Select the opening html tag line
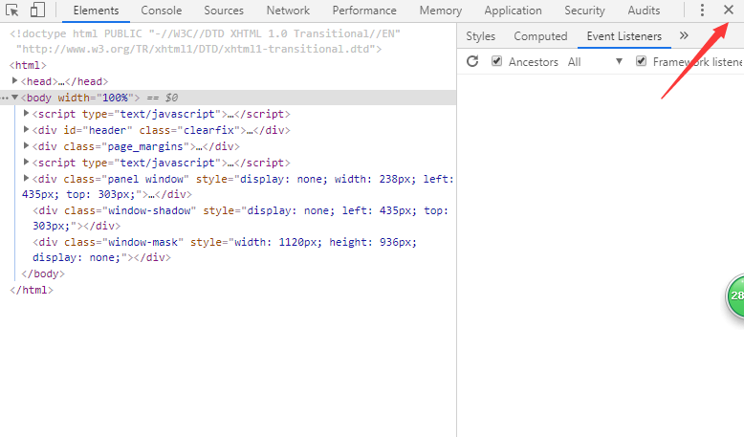The image size is (744, 437). 28,65
